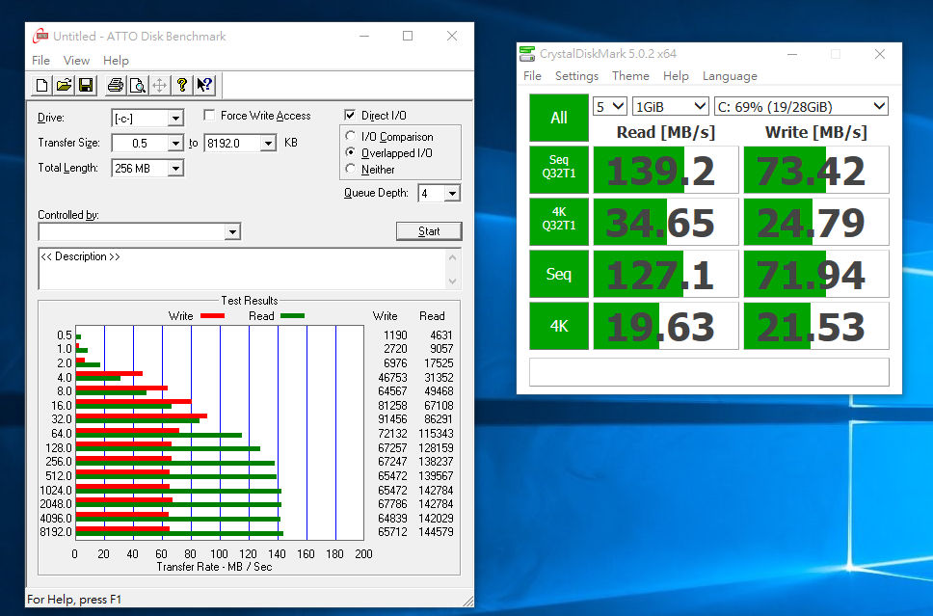This screenshot has height=616, width=933.
Task: Open the Settings menu in CrystalDiskMark
Action: coord(576,75)
